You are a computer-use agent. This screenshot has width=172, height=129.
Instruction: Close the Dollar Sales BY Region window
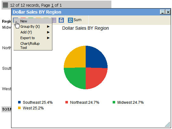168,12
